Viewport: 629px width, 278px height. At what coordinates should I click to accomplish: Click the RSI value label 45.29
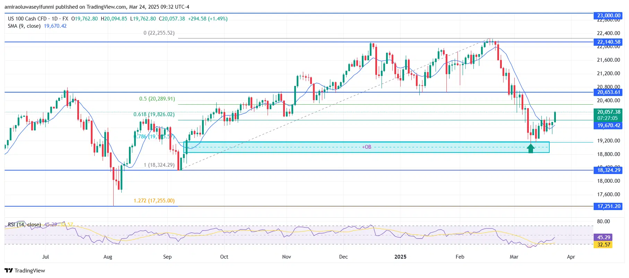coord(603,237)
